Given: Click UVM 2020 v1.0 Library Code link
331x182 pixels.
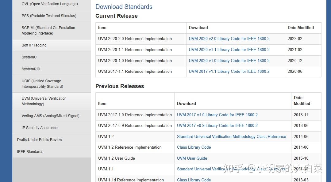Looking at the screenshot, I should tap(229, 61).
